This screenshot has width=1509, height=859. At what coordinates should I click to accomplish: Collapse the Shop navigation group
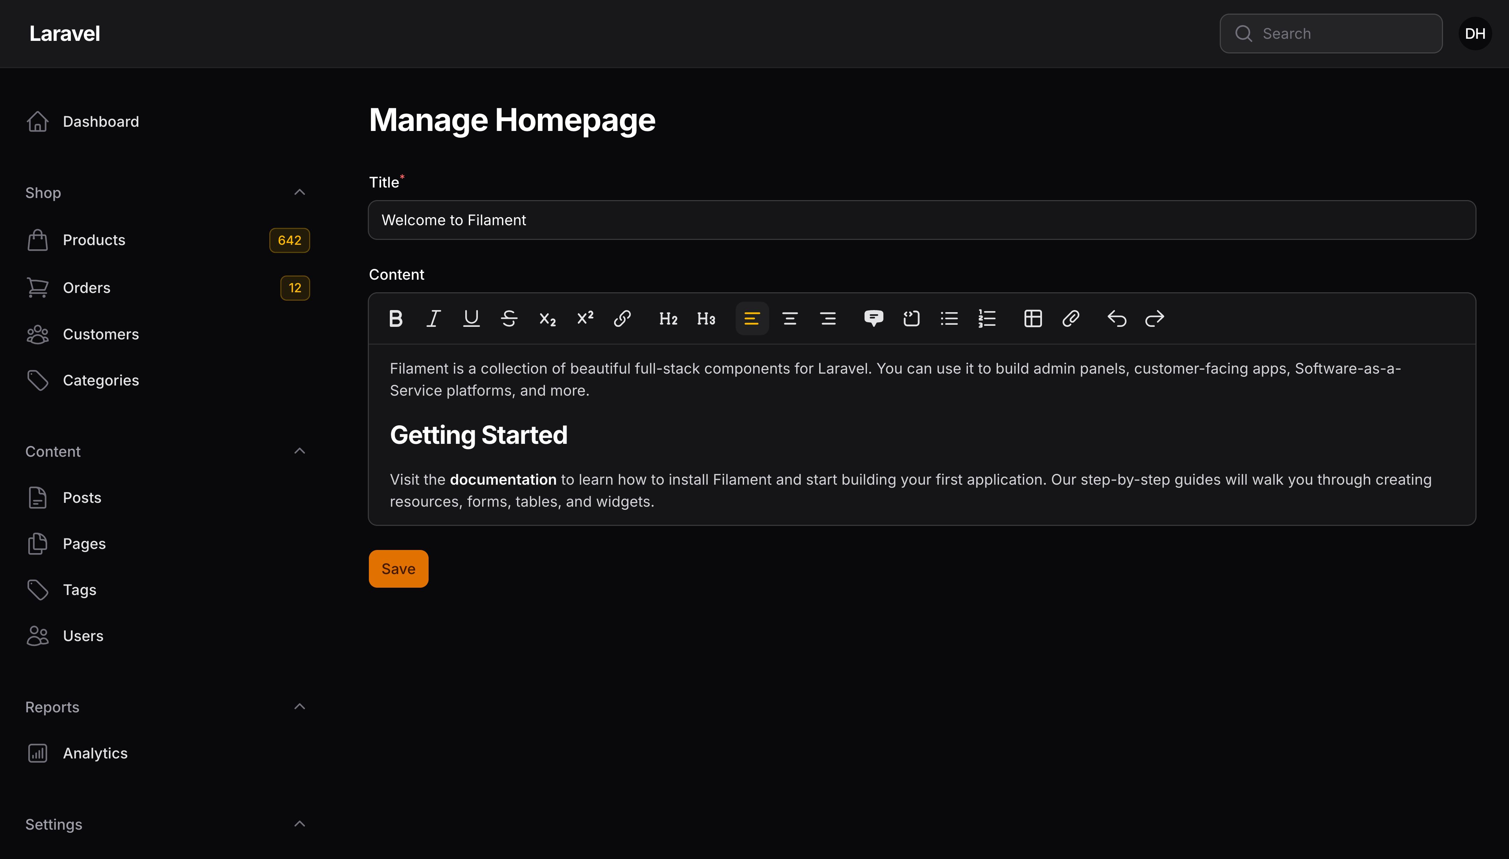click(x=300, y=192)
